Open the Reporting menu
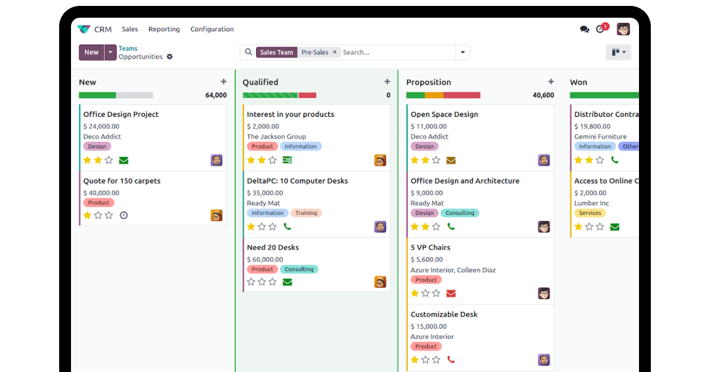The image size is (710, 372). [164, 29]
